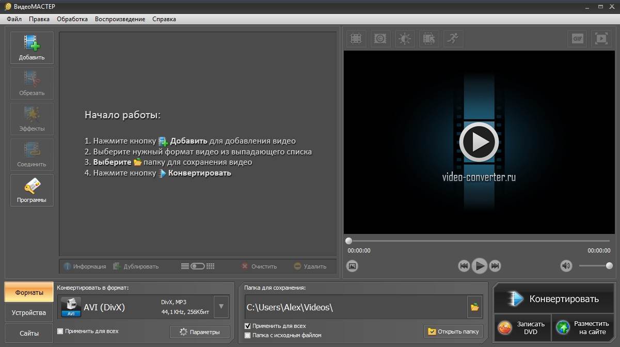Click the Добавить video button

tap(32, 48)
